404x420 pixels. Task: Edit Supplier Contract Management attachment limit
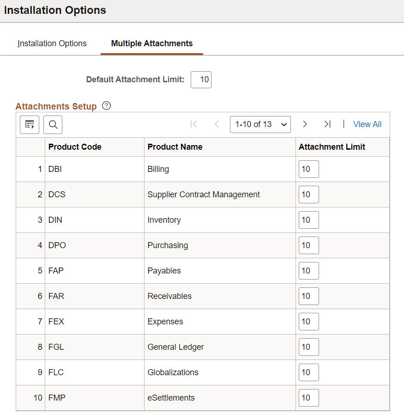tap(308, 194)
